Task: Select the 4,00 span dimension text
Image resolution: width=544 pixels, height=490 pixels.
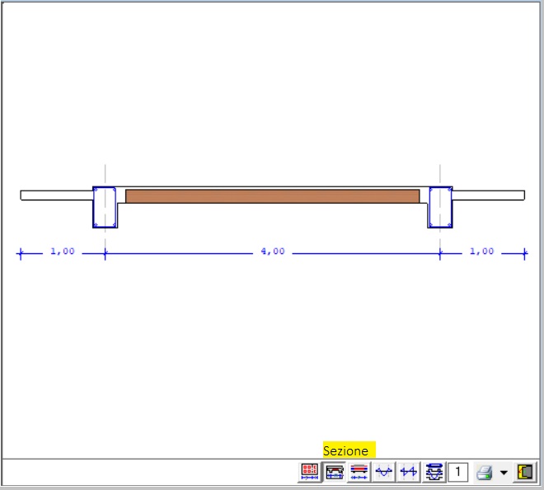Action: tap(273, 251)
